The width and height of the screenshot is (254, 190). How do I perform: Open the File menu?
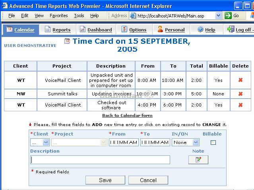point(12,16)
